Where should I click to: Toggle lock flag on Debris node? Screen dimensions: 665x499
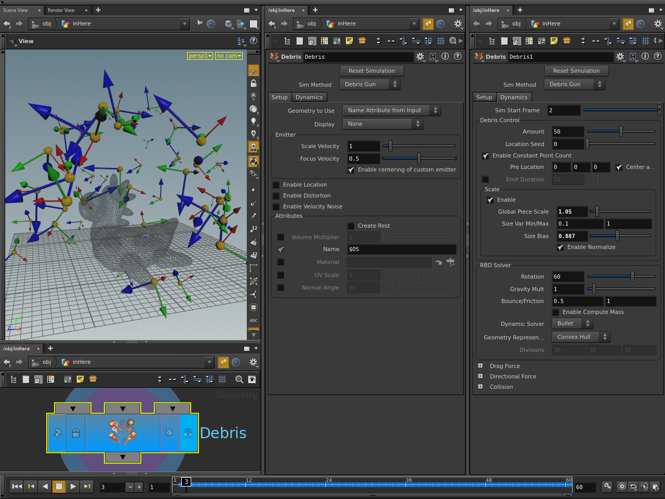coord(76,433)
